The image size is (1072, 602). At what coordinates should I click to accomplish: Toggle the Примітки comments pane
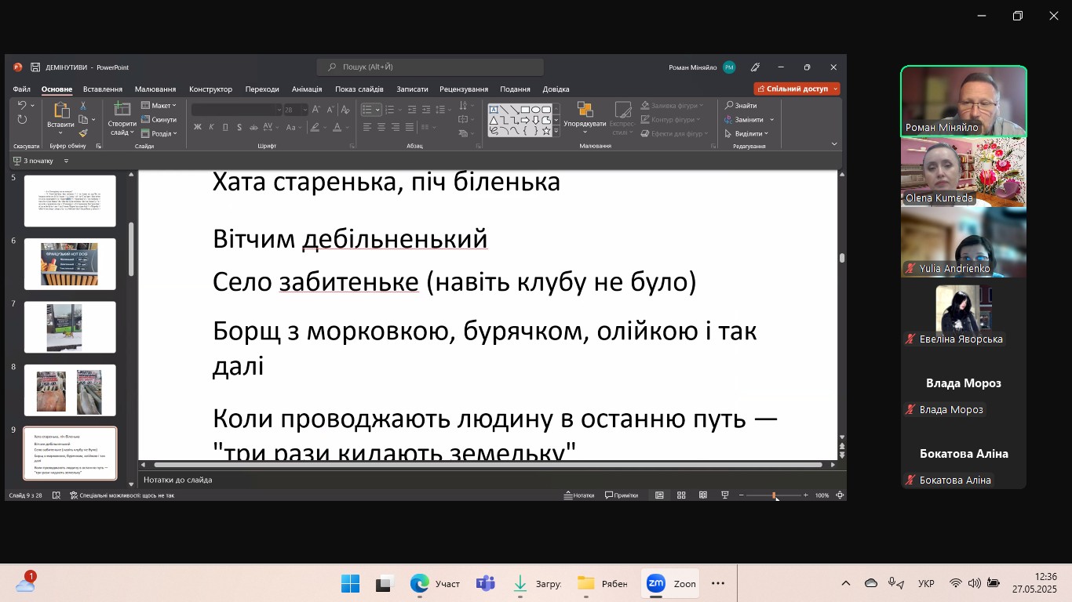[621, 495]
